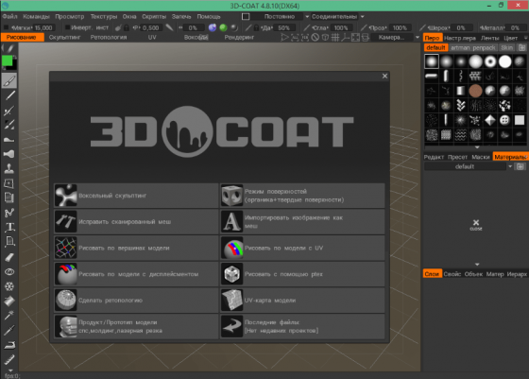Click the green foreground color swatch

tap(7, 61)
